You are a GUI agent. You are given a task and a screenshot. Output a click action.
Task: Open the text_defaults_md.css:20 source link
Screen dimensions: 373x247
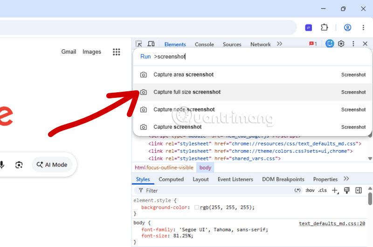point(332,223)
